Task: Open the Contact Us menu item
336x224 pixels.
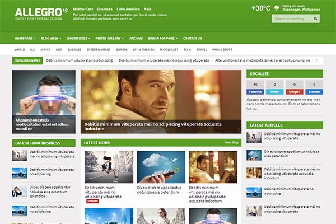Action: pos(193,38)
